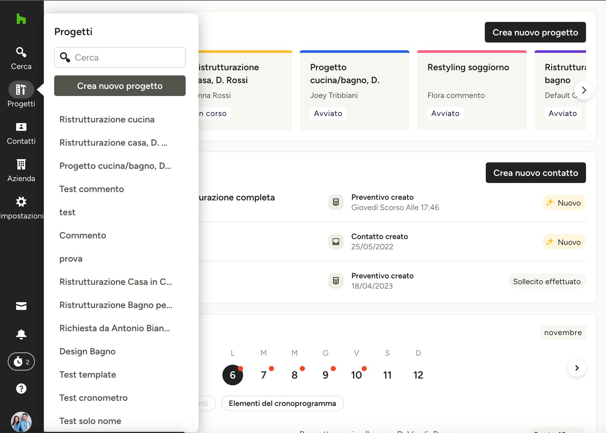Open Cerca in the sidebar

[21, 58]
